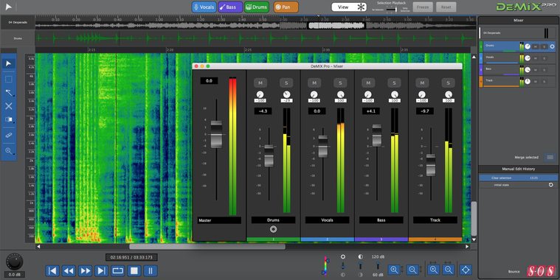Select the arrow pointer tool in left toolbar
Screen dimensions: 560x280
pyautogui.click(x=9, y=64)
